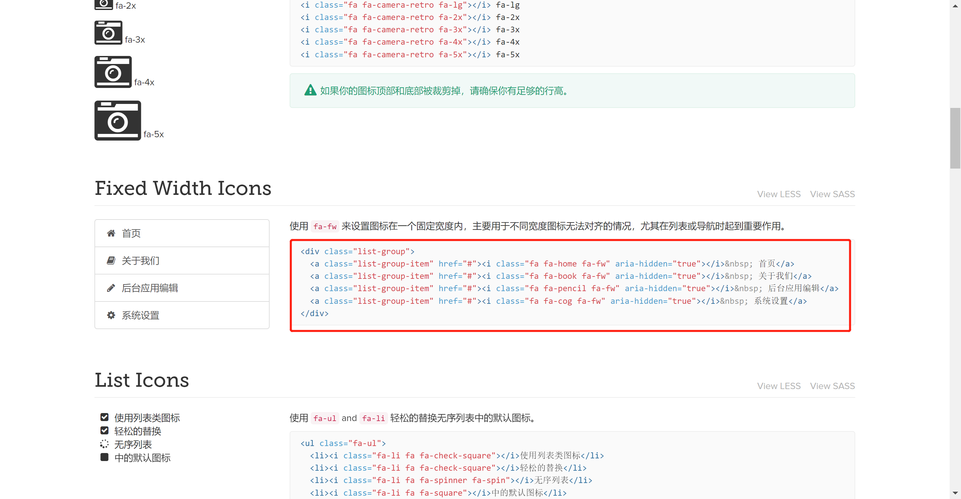The height and width of the screenshot is (499, 961).
Task: Click check-square icon beside 轻松的替换
Action: [x=104, y=430]
